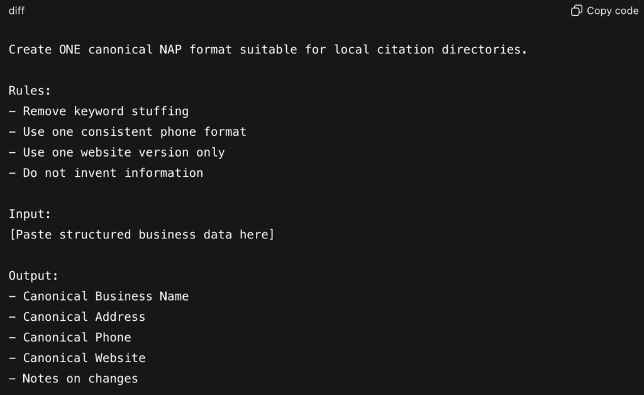Click the line starting with Create ONE canonical
Viewport: 644px width, 395px height.
268,49
